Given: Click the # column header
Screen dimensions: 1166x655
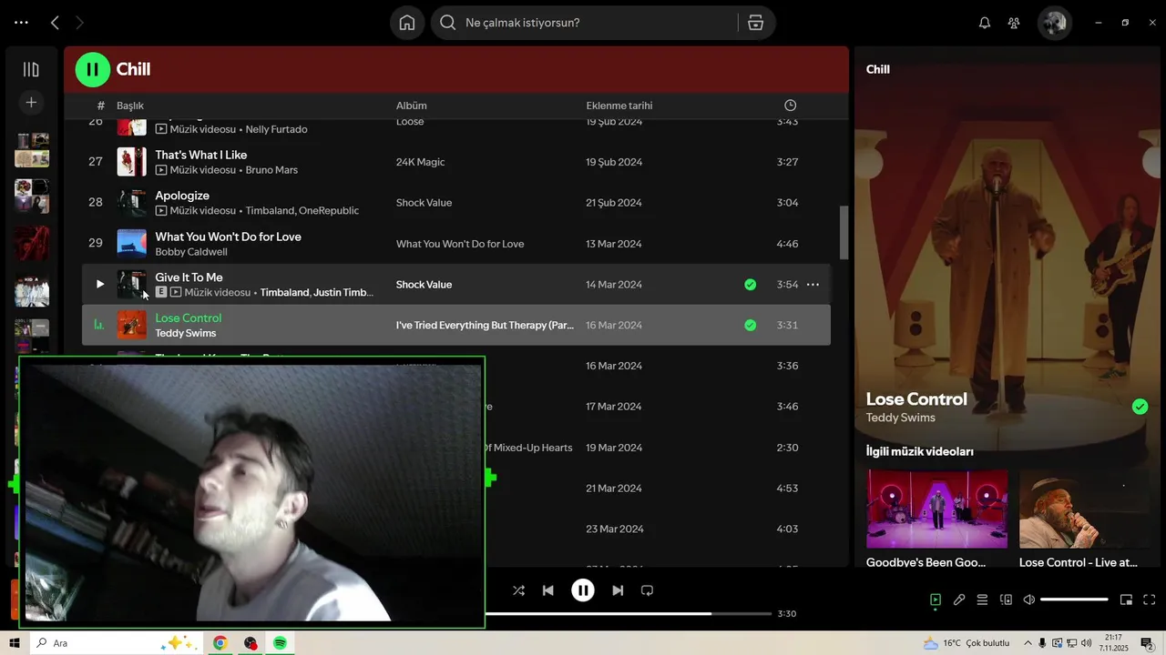Looking at the screenshot, I should tap(101, 106).
